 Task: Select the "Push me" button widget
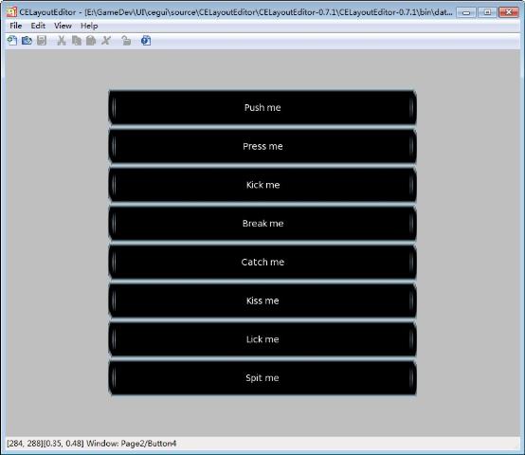tap(262, 107)
